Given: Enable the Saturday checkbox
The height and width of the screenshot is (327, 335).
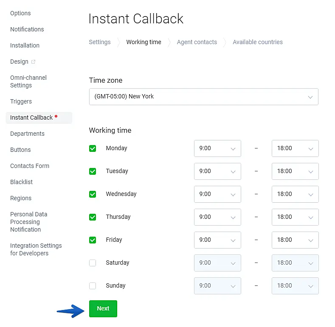Looking at the screenshot, I should click(93, 263).
